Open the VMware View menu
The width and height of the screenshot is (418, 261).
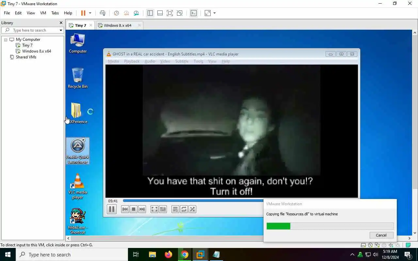coord(31,13)
